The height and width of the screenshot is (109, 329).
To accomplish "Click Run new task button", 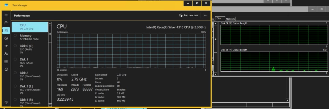I will point(189,15).
